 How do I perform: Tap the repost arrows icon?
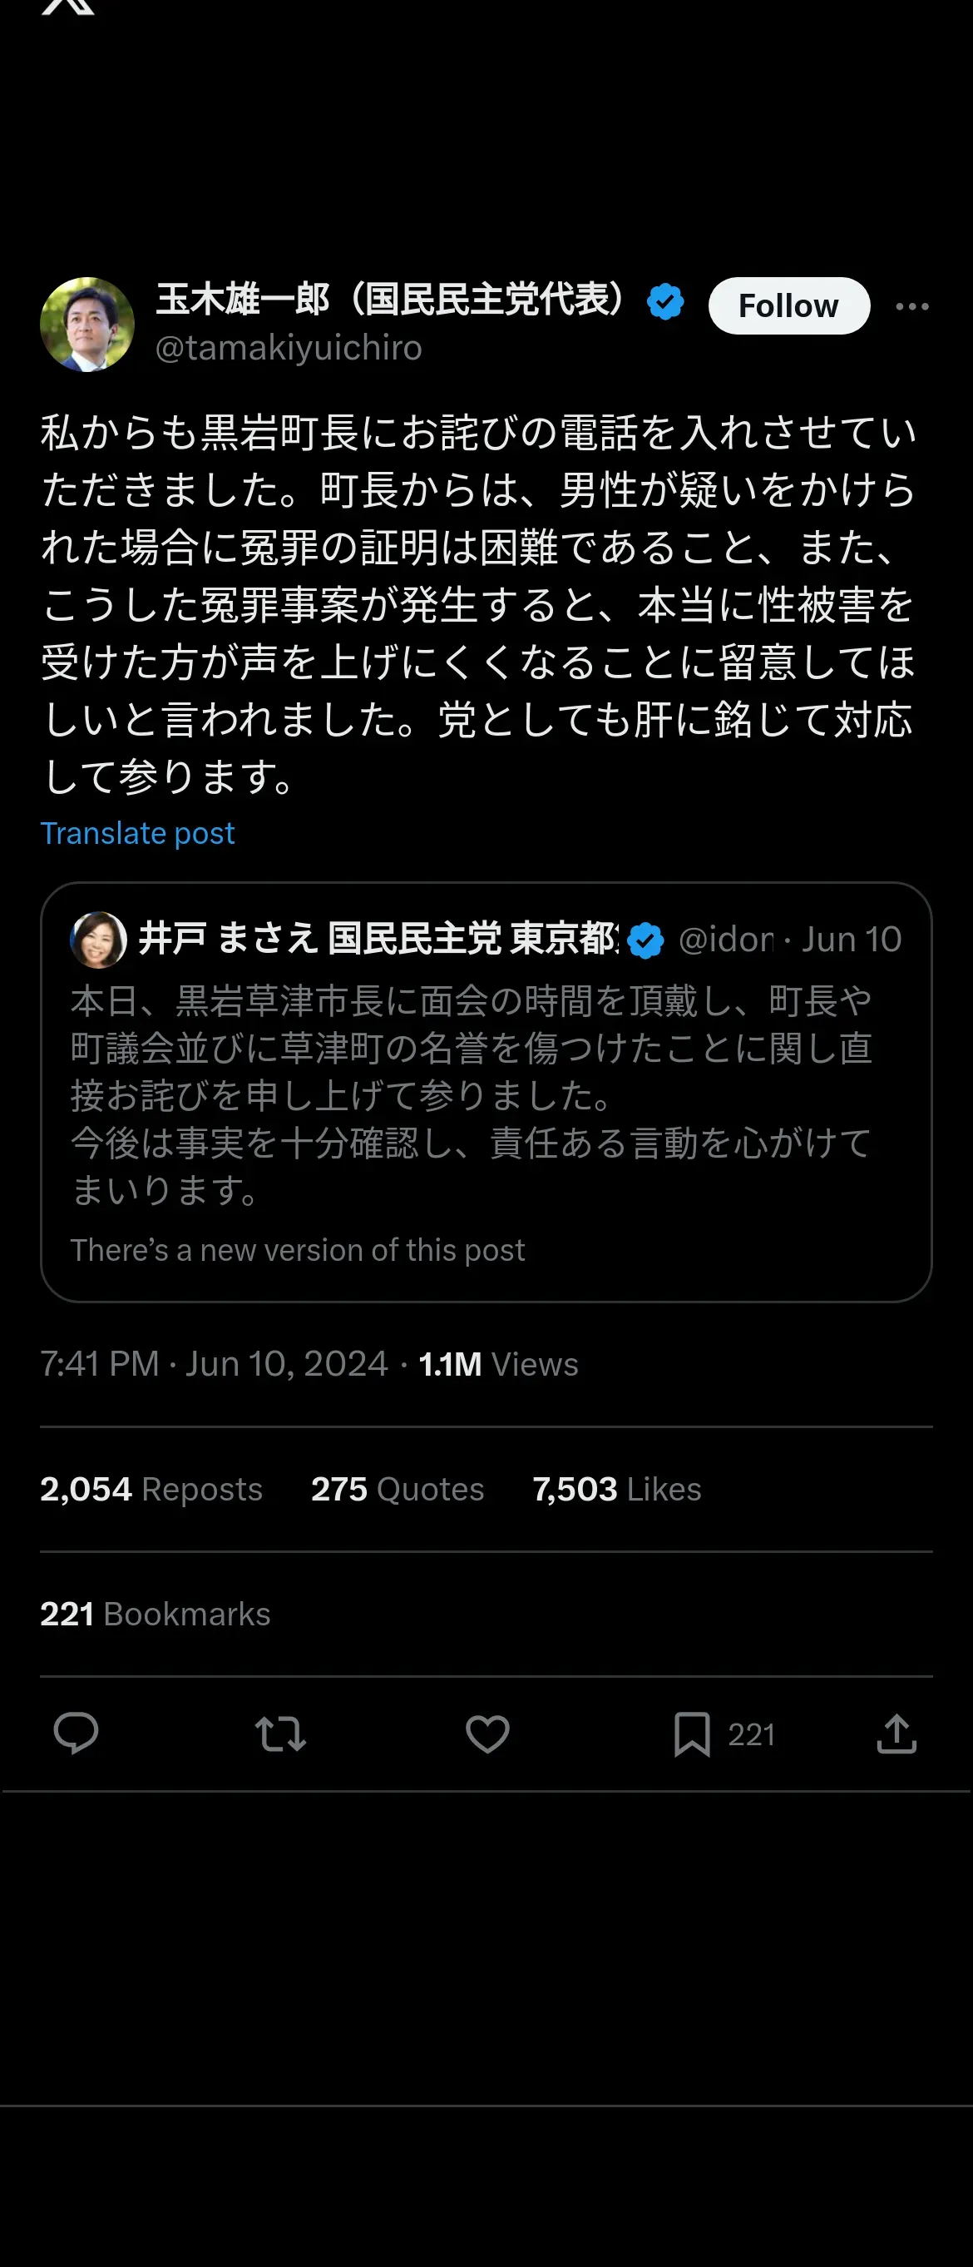280,1734
